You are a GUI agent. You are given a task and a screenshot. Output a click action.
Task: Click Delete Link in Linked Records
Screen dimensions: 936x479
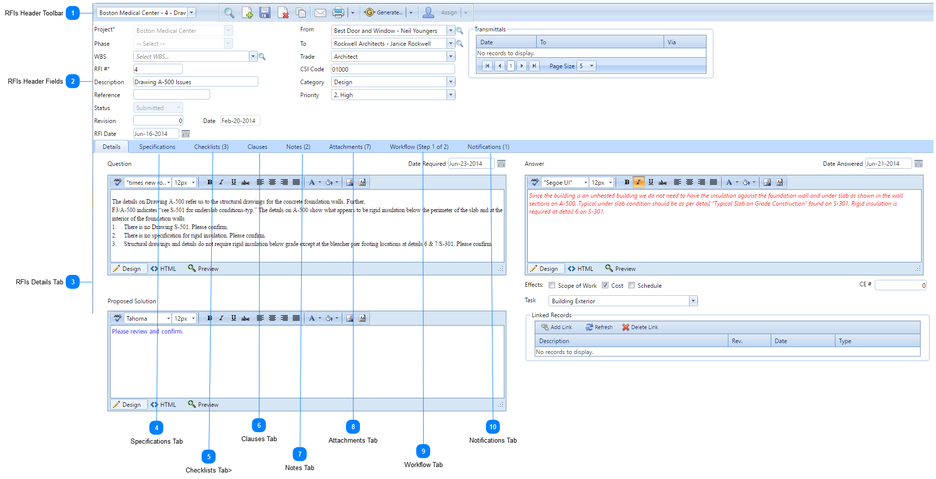(640, 327)
